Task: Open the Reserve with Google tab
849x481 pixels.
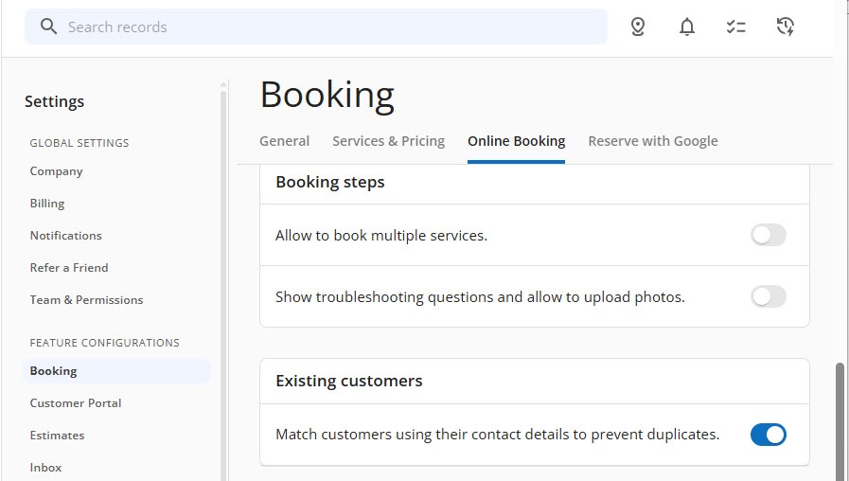Action: [653, 141]
